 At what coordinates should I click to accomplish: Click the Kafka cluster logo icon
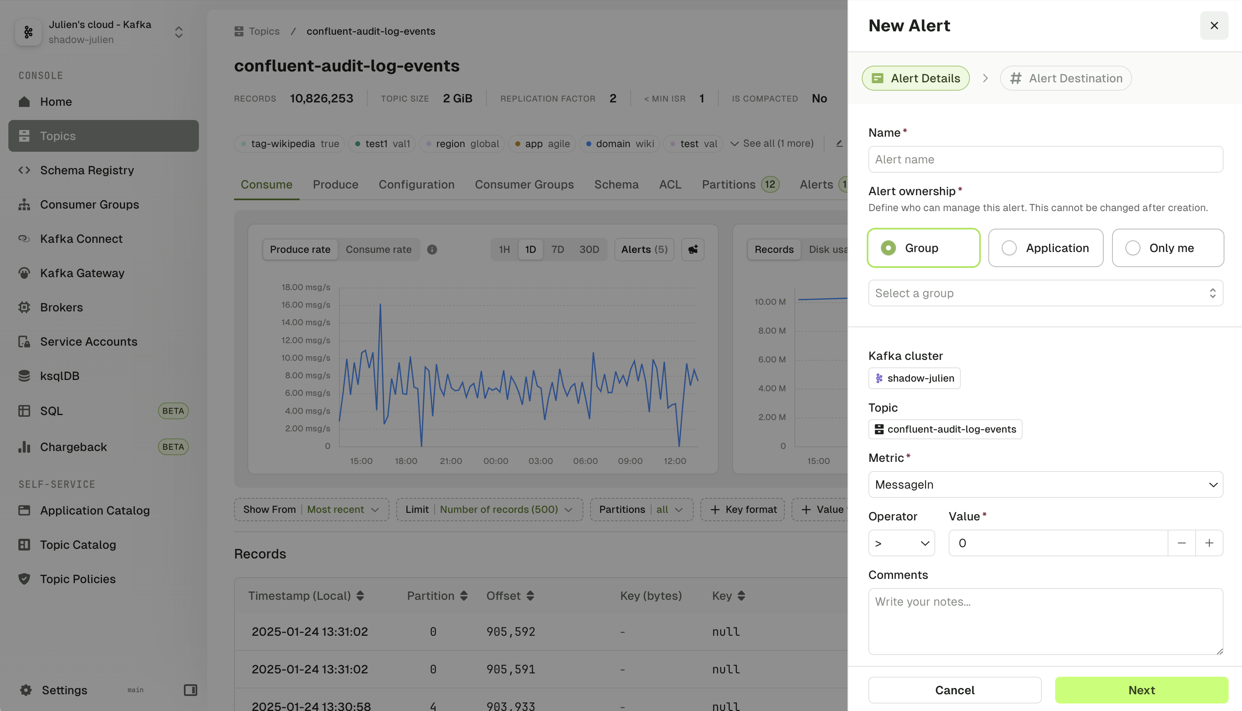pyautogui.click(x=28, y=32)
